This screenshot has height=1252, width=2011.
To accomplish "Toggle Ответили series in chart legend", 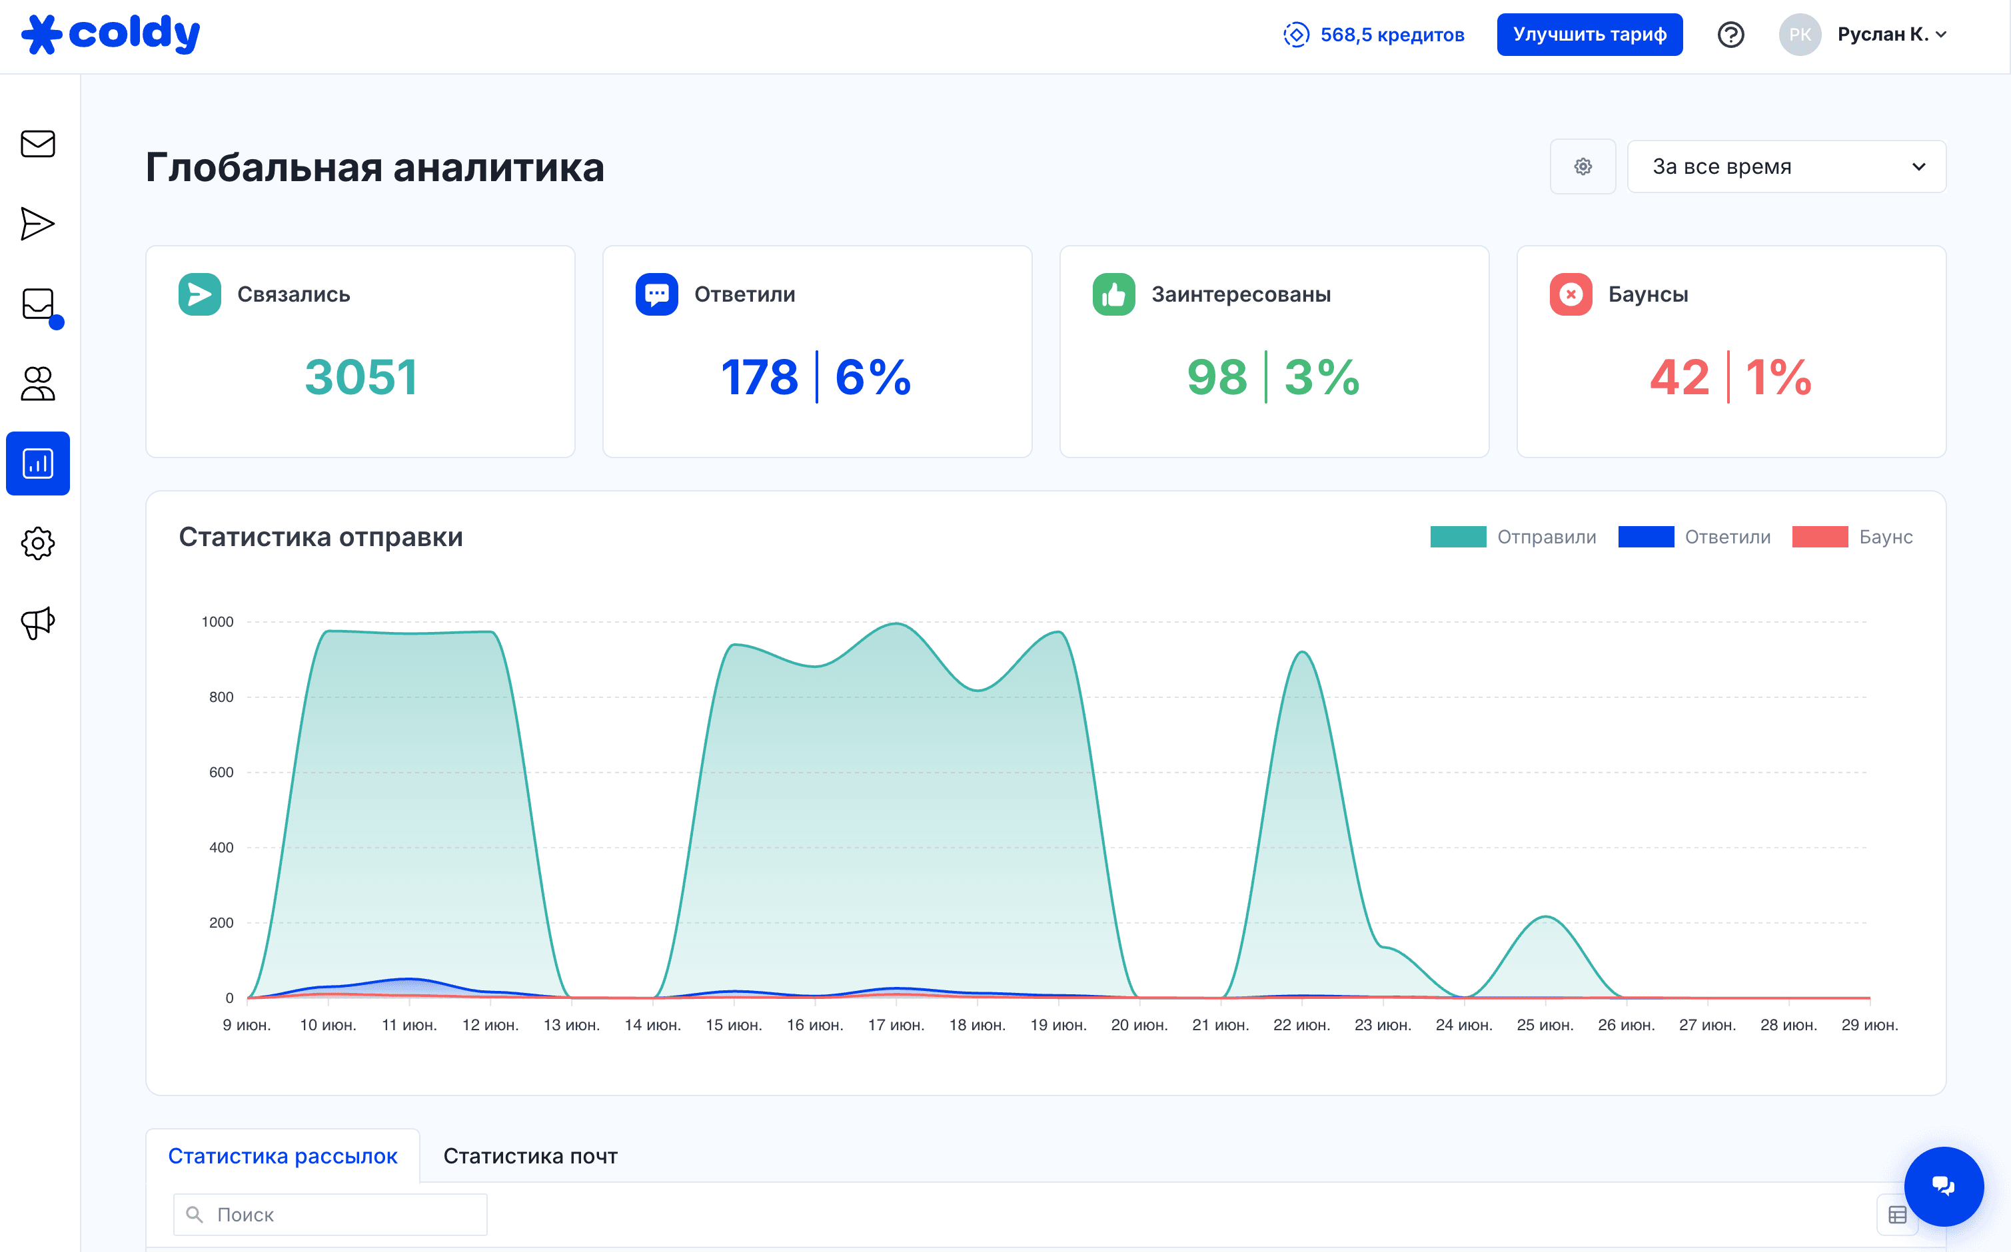I will (x=1694, y=537).
